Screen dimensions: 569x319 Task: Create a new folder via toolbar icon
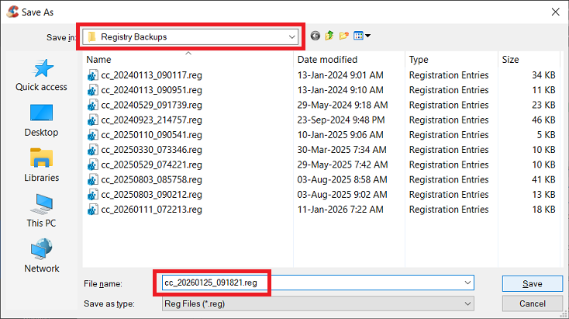(x=344, y=36)
